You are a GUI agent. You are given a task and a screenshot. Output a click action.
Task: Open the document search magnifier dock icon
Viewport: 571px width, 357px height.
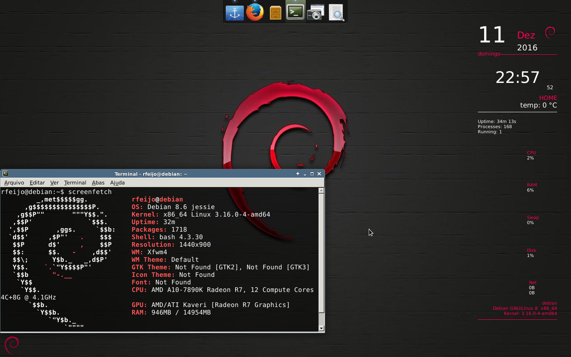[336, 13]
